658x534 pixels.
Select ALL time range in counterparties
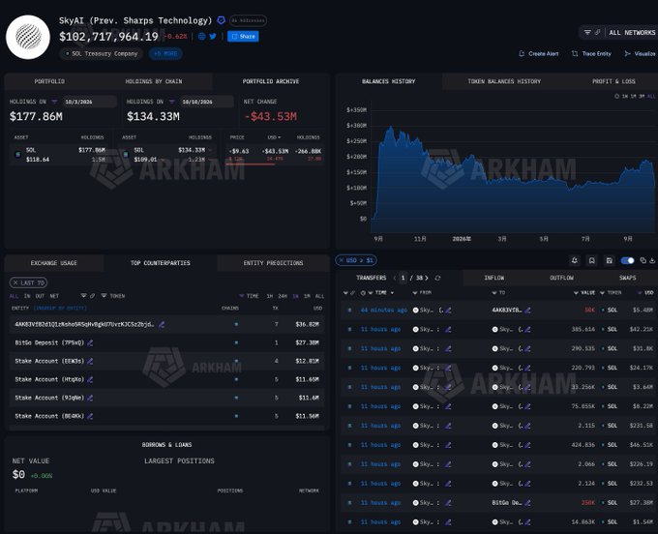[319, 296]
